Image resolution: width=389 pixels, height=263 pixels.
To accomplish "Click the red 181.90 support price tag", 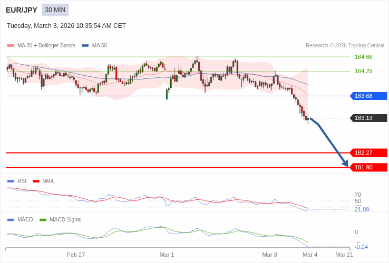I will tap(368, 167).
